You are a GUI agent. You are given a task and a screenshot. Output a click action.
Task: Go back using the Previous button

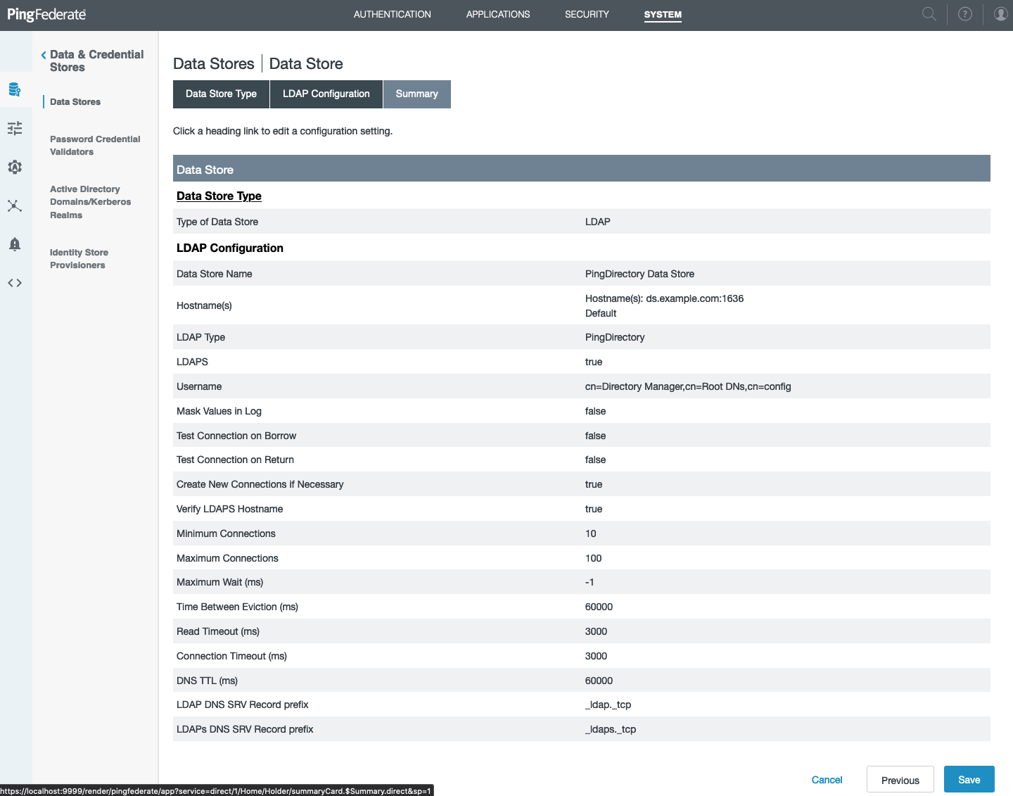[900, 779]
